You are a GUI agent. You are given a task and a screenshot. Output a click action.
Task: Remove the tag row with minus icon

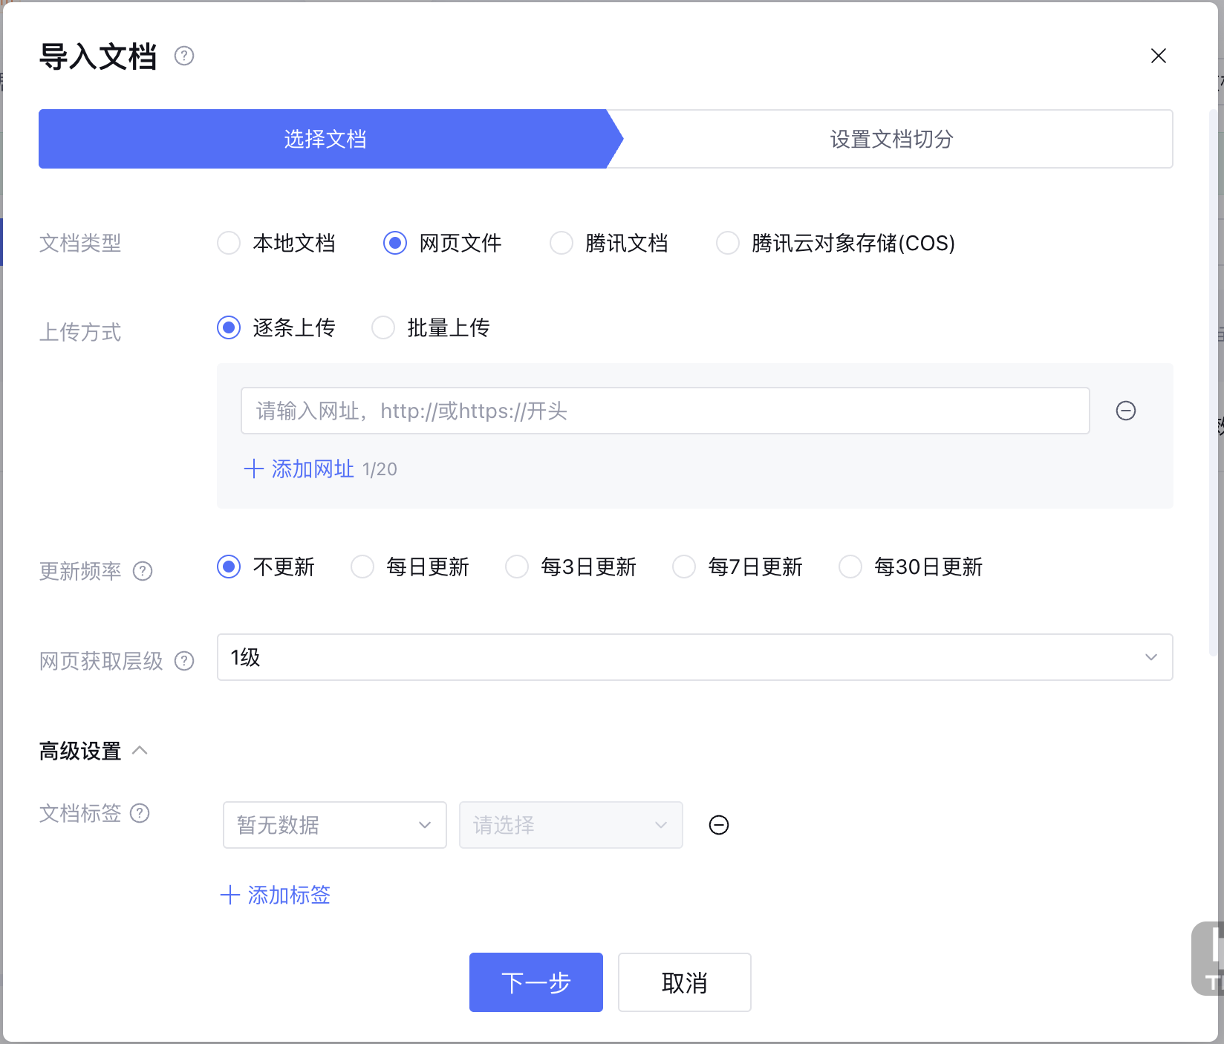tap(718, 825)
